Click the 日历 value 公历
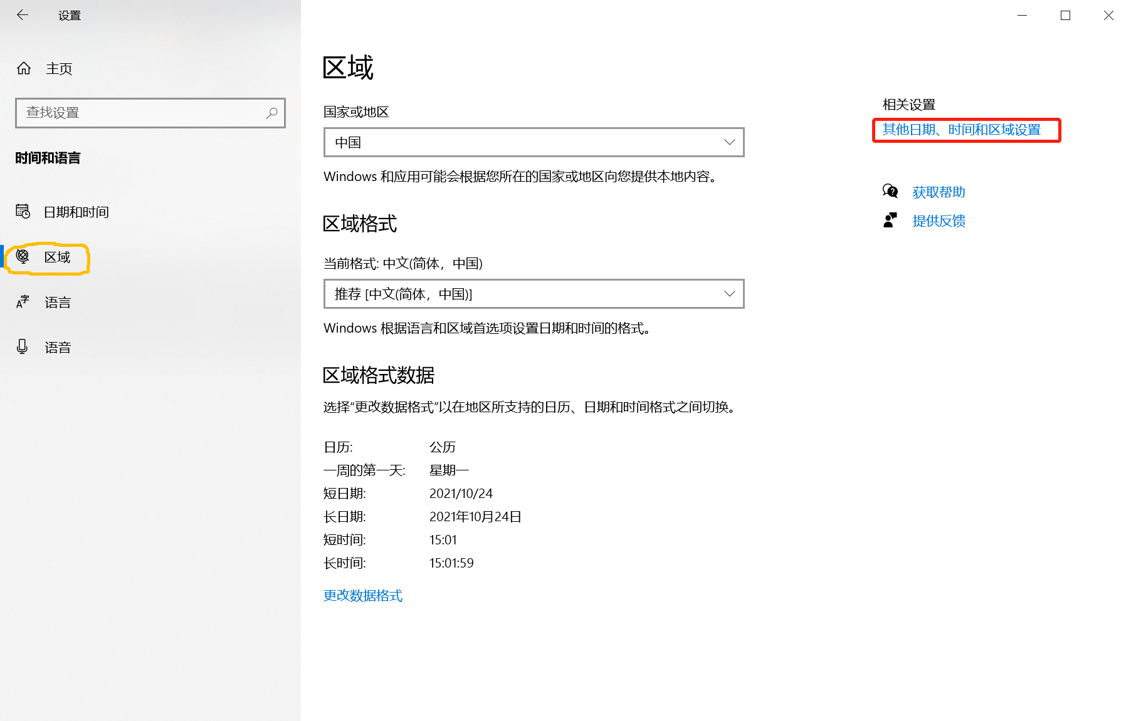This screenshot has width=1131, height=721. click(x=443, y=447)
